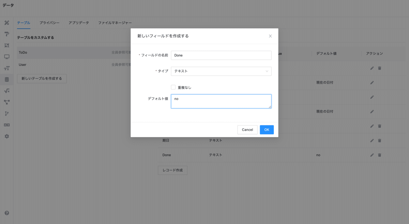Confirm the dialog with OK

click(x=267, y=130)
